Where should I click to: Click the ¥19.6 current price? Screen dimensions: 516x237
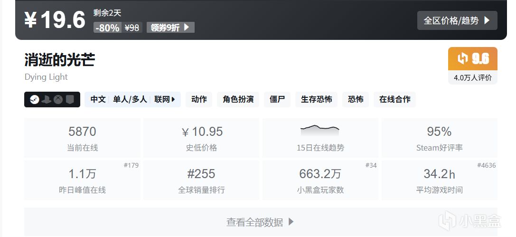55,20
